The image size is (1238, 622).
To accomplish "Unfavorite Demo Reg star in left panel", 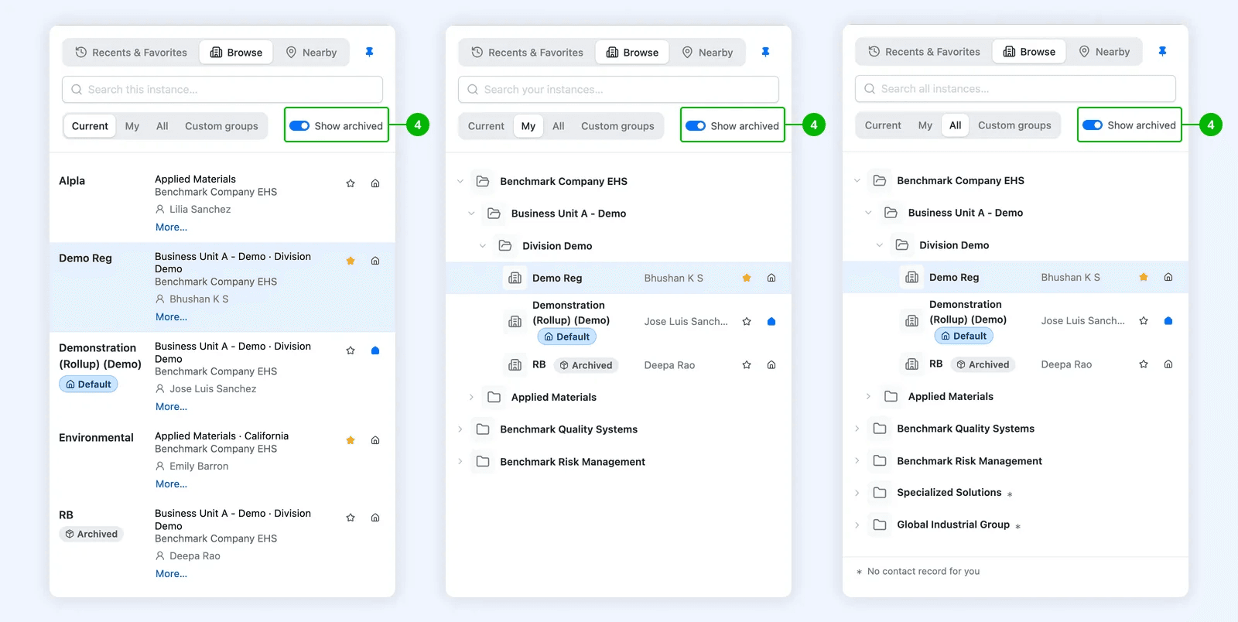I will click(351, 261).
